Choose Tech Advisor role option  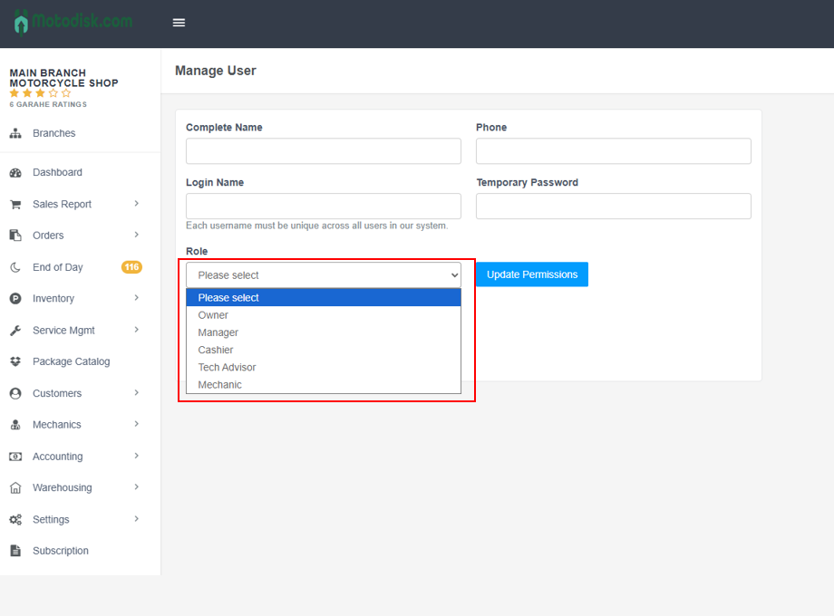[227, 367]
